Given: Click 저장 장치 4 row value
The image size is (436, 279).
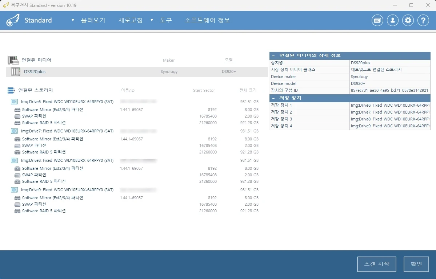Looking at the screenshot, I should tap(390, 126).
